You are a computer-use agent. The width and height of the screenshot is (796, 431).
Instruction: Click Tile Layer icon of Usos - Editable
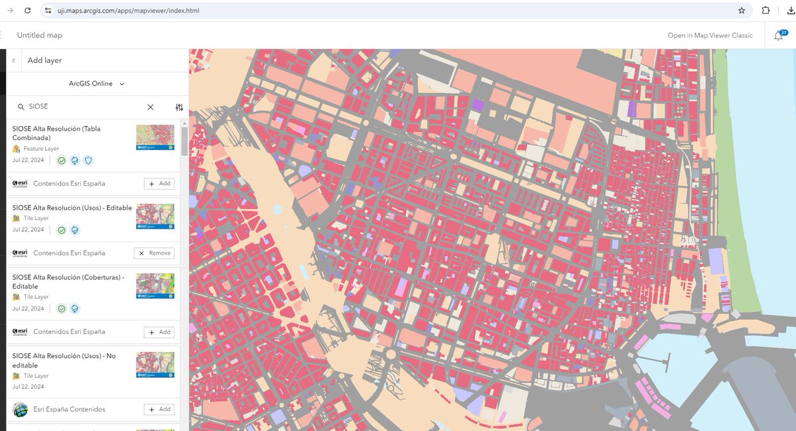[17, 218]
